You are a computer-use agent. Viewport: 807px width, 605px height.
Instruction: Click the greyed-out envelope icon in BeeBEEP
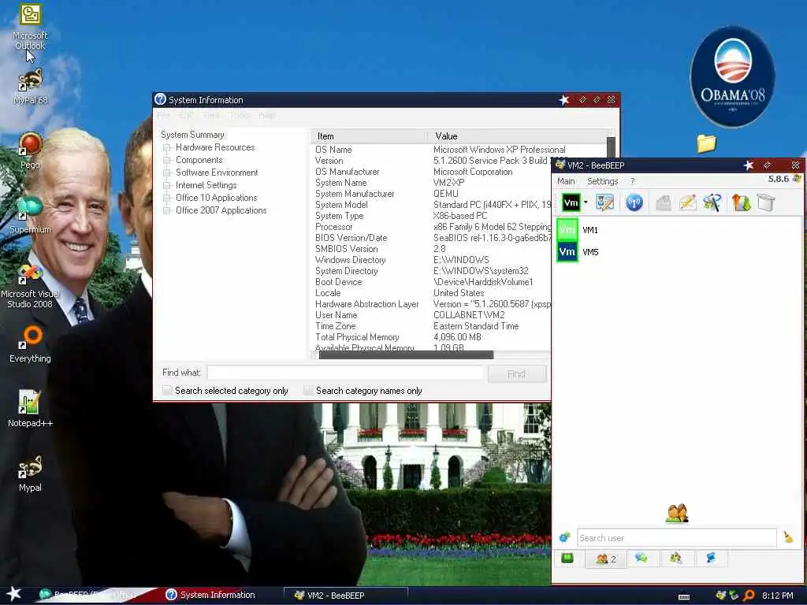663,202
